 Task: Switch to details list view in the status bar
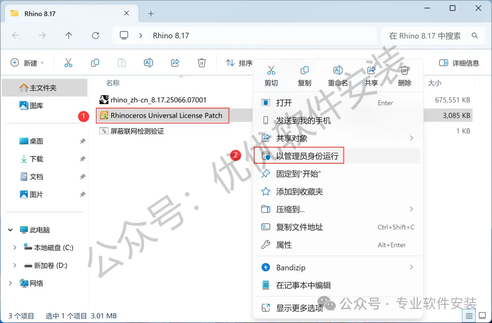[469, 315]
